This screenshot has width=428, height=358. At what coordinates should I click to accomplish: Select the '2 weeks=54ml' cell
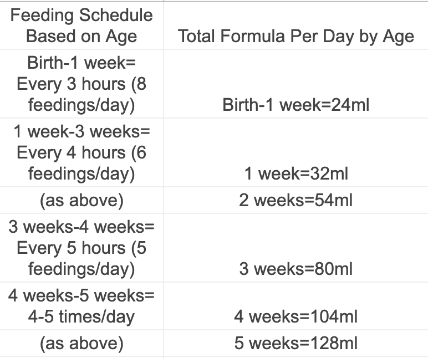click(x=295, y=200)
